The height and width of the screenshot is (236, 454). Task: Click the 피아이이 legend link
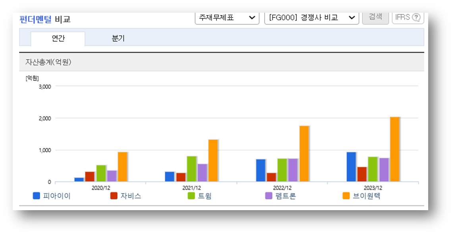[57, 196]
